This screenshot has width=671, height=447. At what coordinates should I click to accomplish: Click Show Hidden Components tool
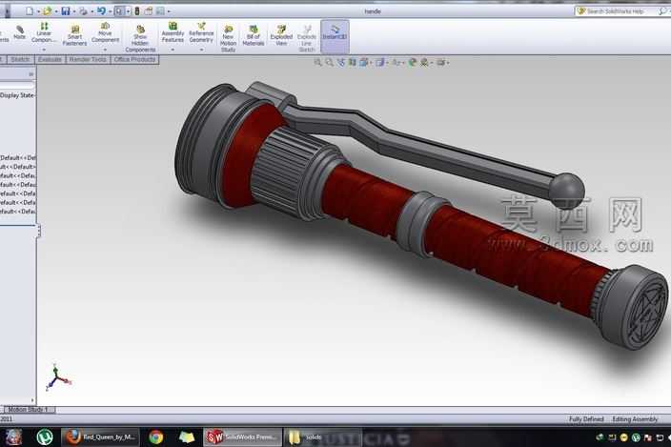tap(140, 38)
